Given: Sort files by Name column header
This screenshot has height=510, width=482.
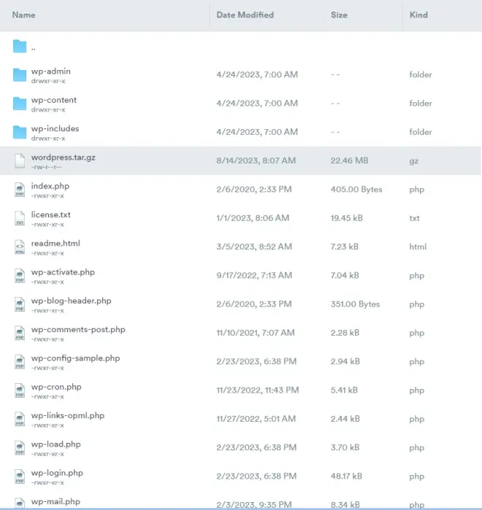Looking at the screenshot, I should (23, 15).
